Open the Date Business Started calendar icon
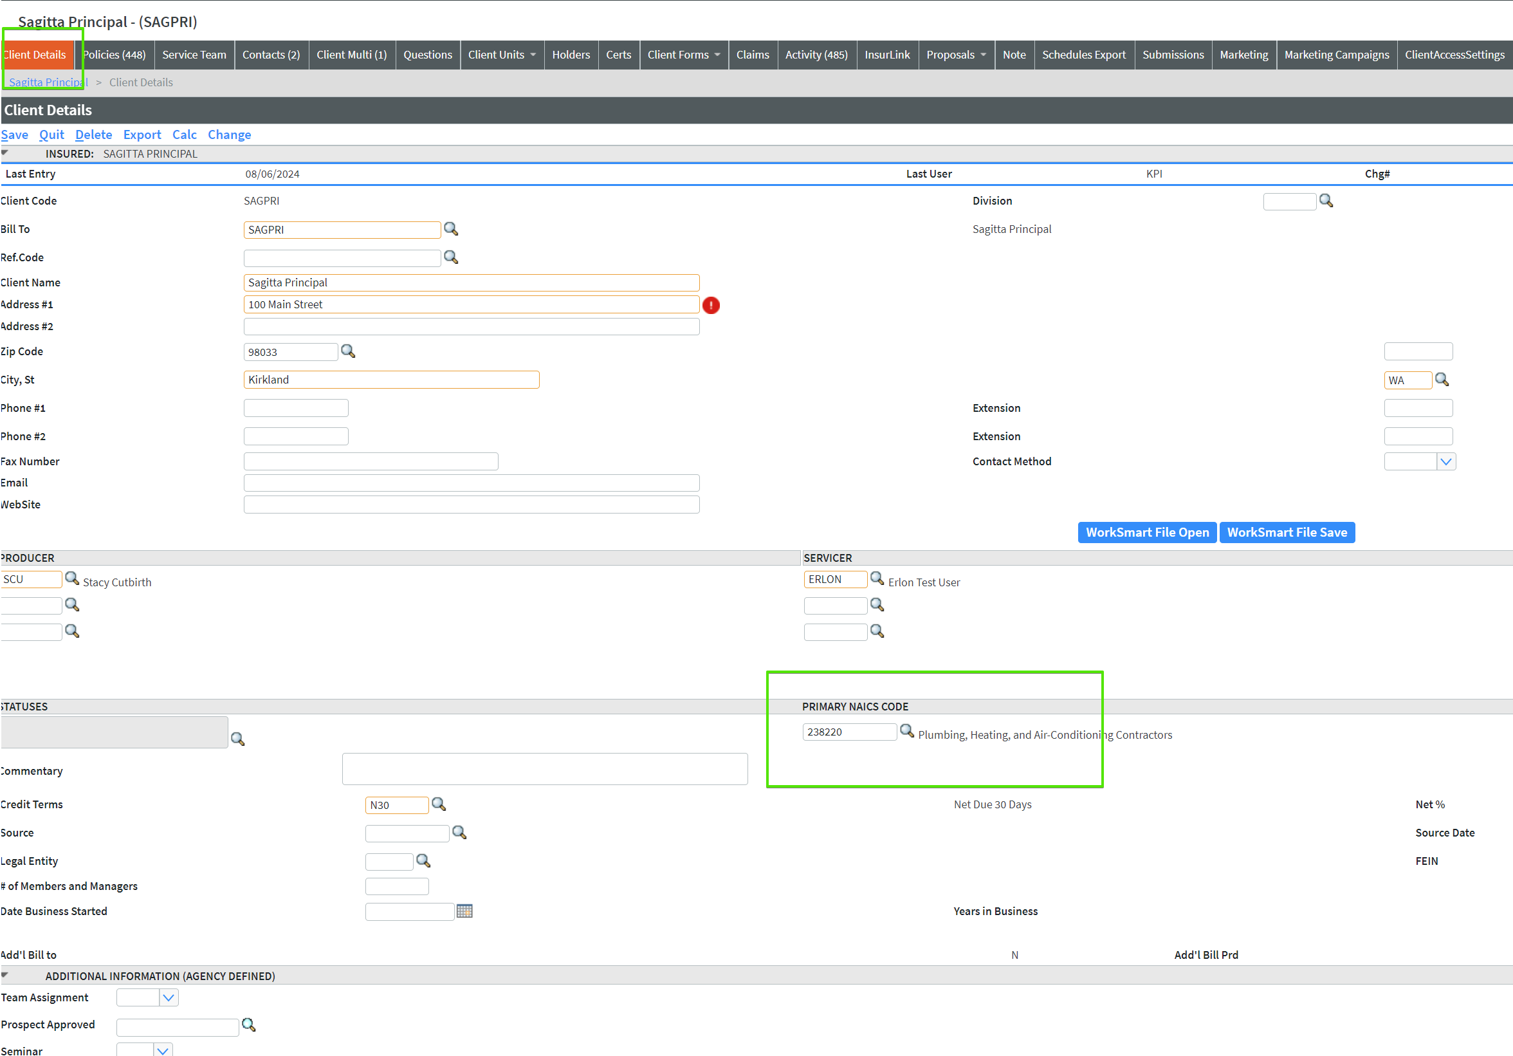1513x1056 pixels. click(x=464, y=911)
